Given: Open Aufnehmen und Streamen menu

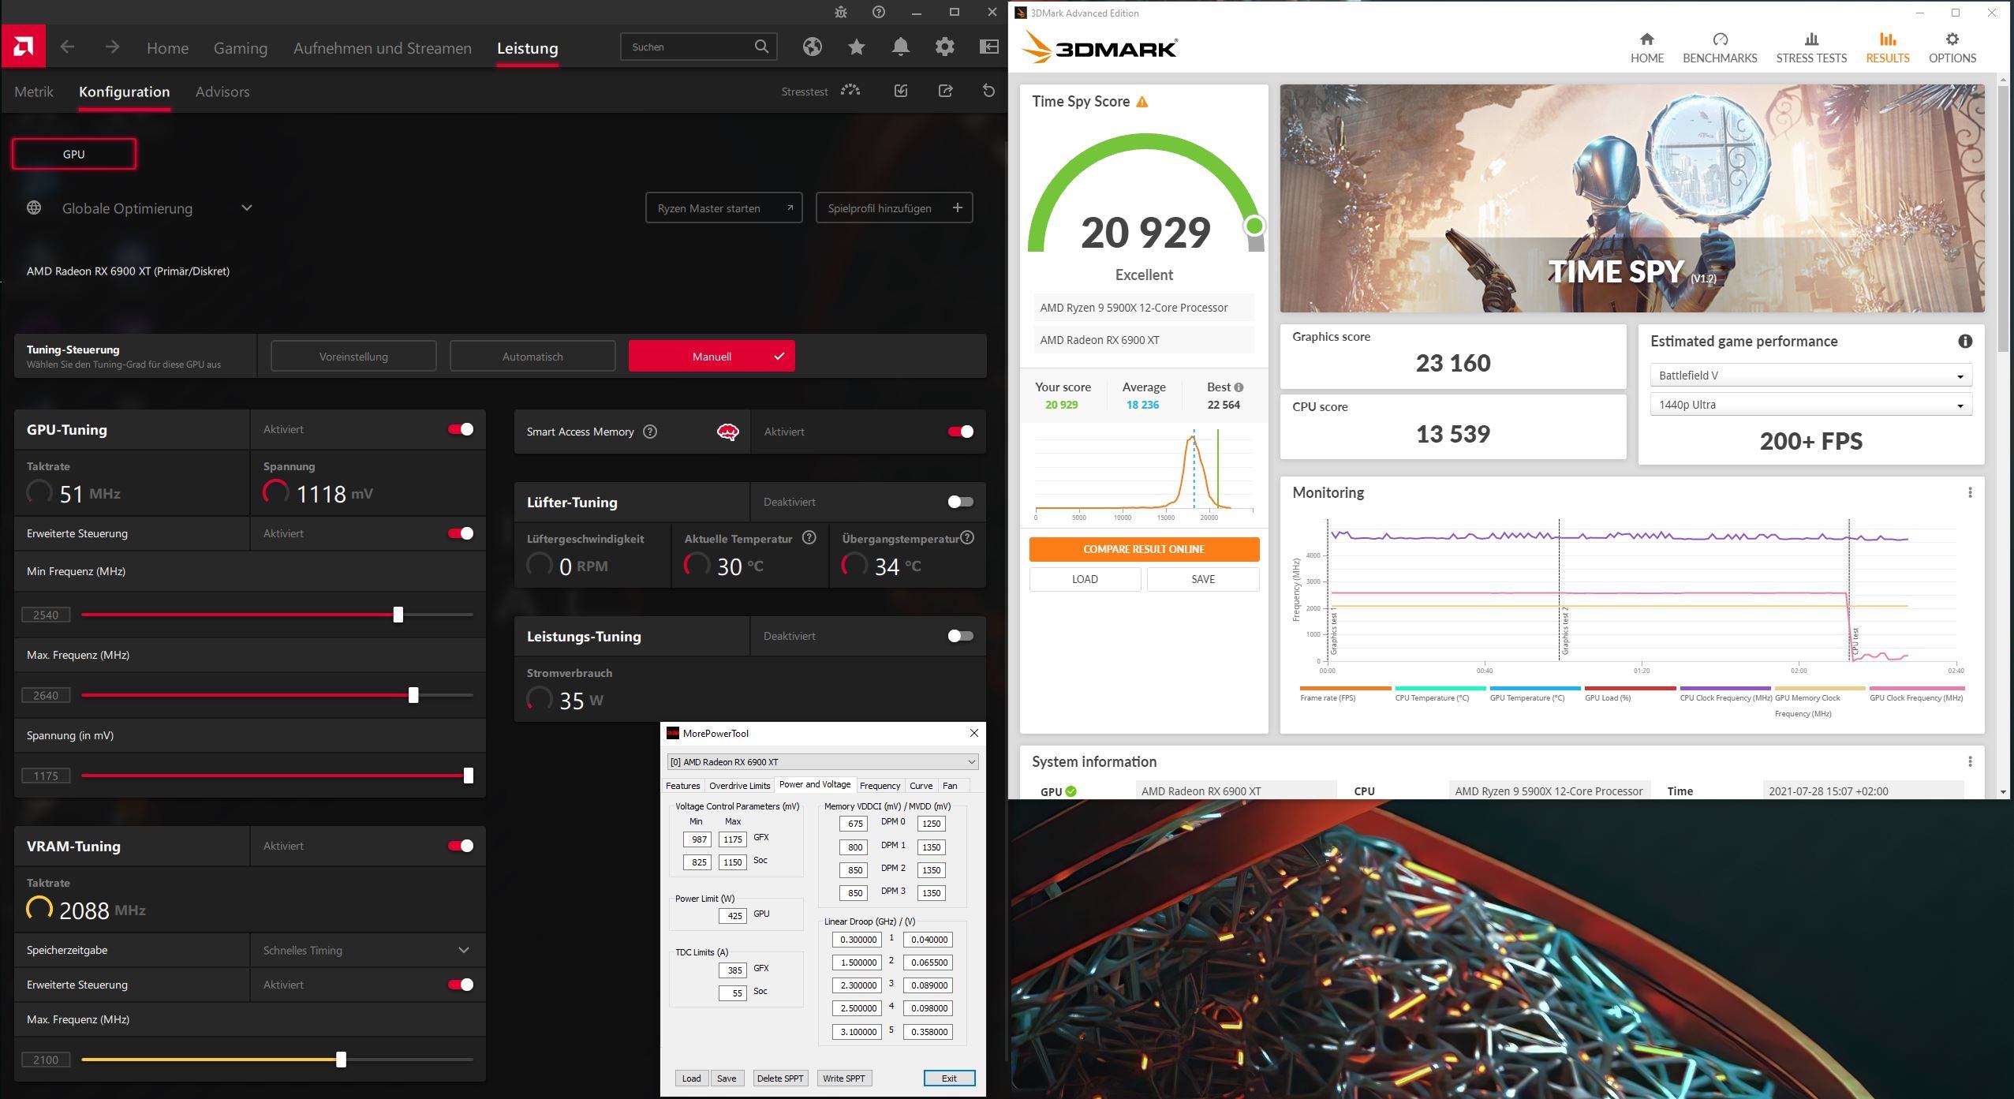Looking at the screenshot, I should pos(383,48).
